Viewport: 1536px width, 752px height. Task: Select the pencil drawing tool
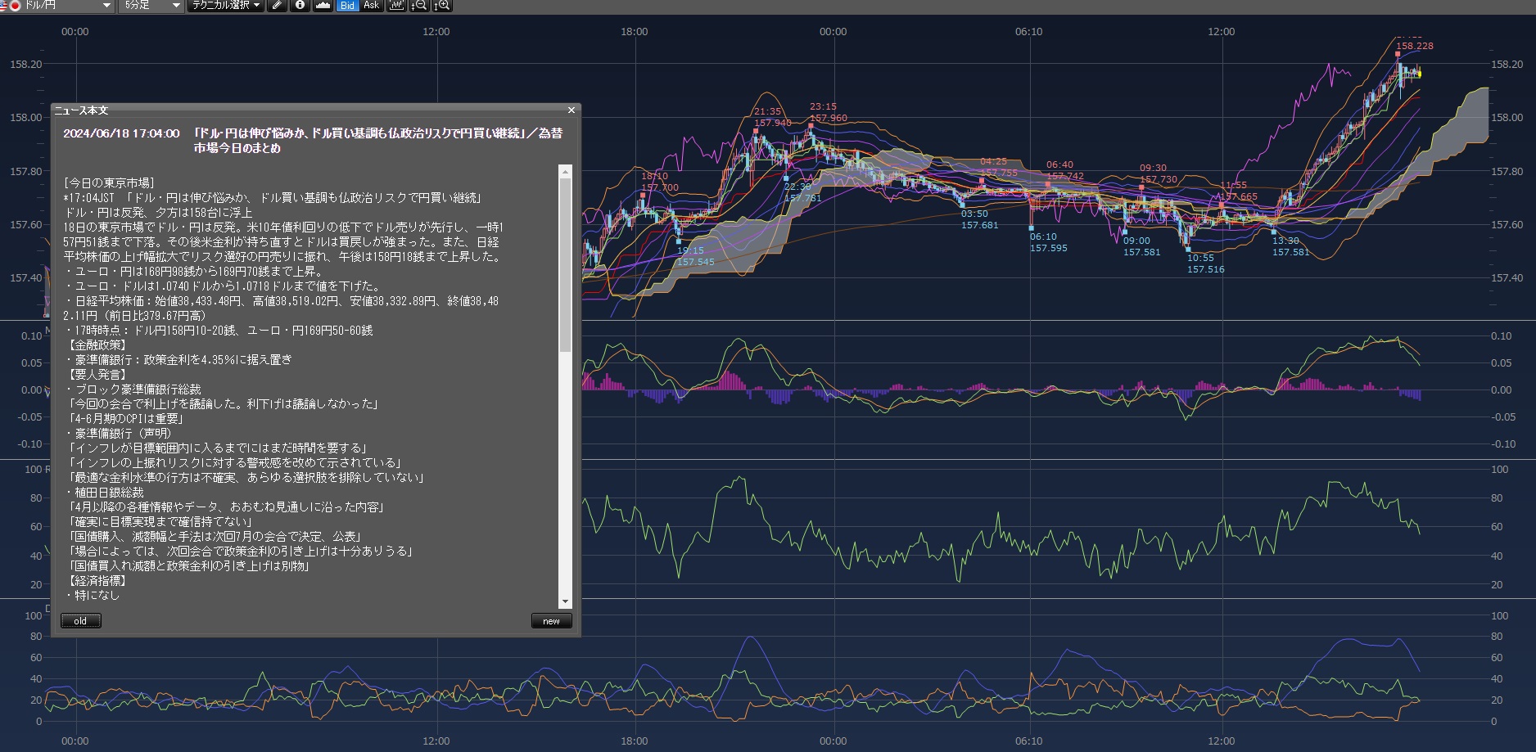278,6
